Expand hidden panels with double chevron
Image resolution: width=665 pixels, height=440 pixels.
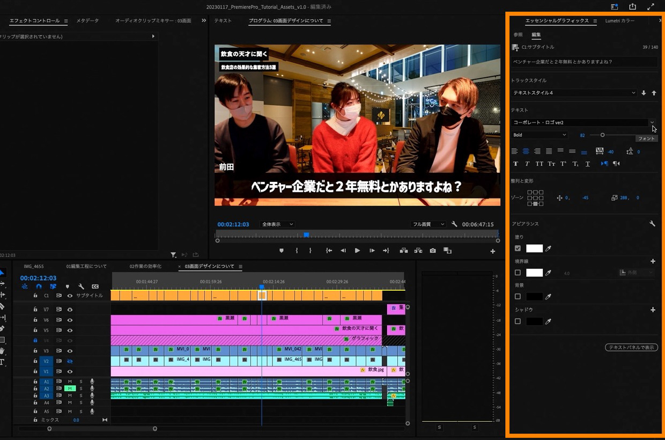(204, 20)
